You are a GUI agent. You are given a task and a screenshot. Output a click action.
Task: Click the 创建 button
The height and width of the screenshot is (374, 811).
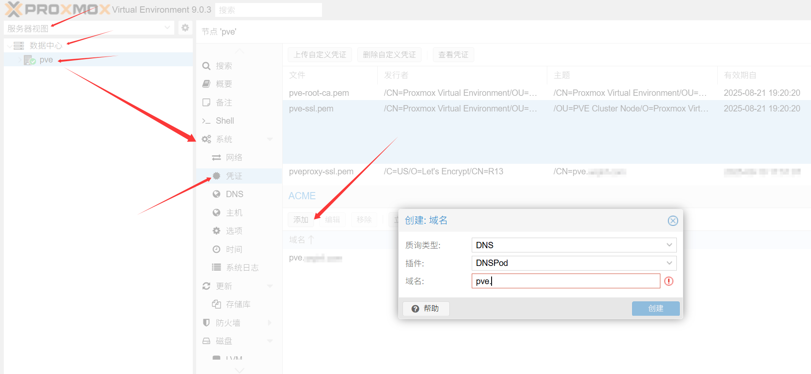pos(655,309)
